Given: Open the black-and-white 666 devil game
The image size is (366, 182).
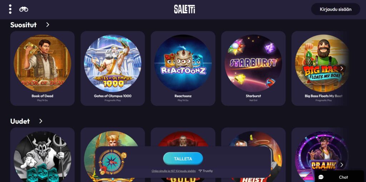Looking at the screenshot, I should (43, 155).
